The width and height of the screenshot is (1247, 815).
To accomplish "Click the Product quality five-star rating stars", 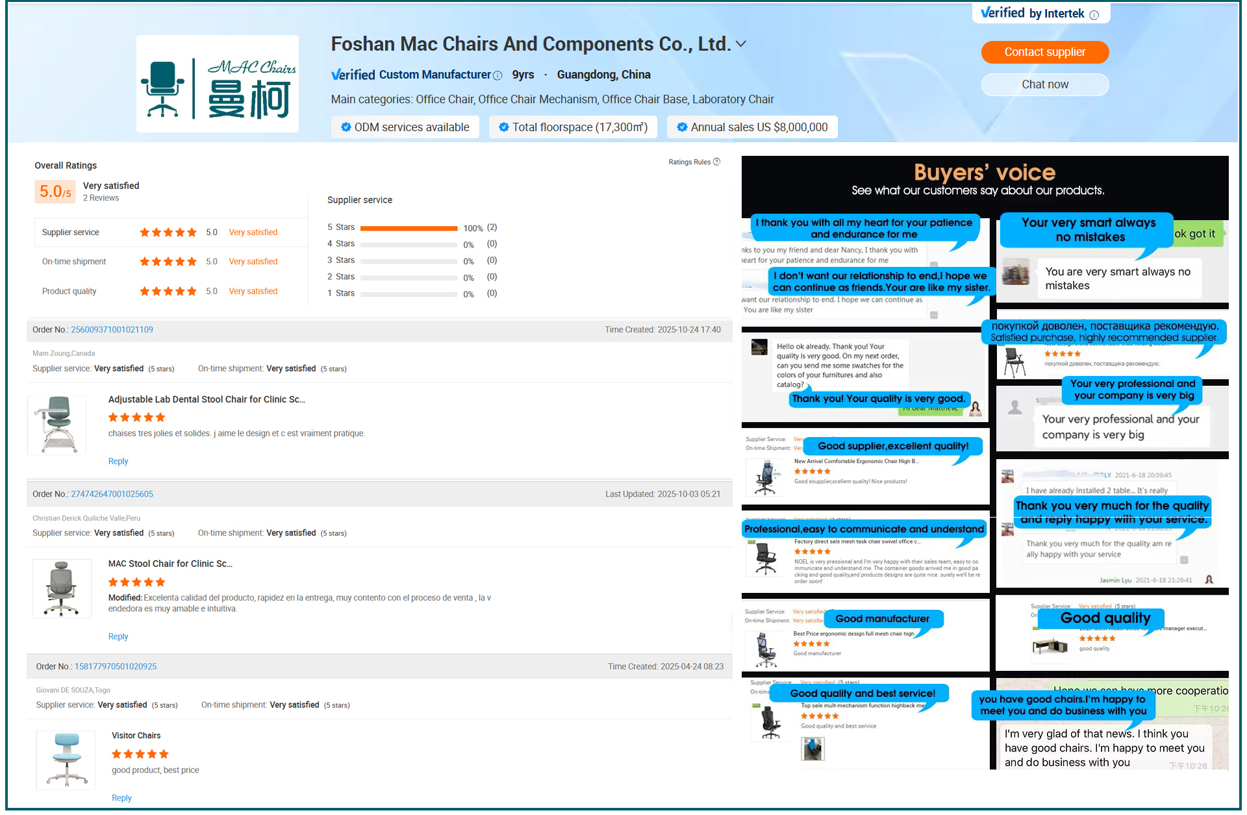I will coord(168,292).
